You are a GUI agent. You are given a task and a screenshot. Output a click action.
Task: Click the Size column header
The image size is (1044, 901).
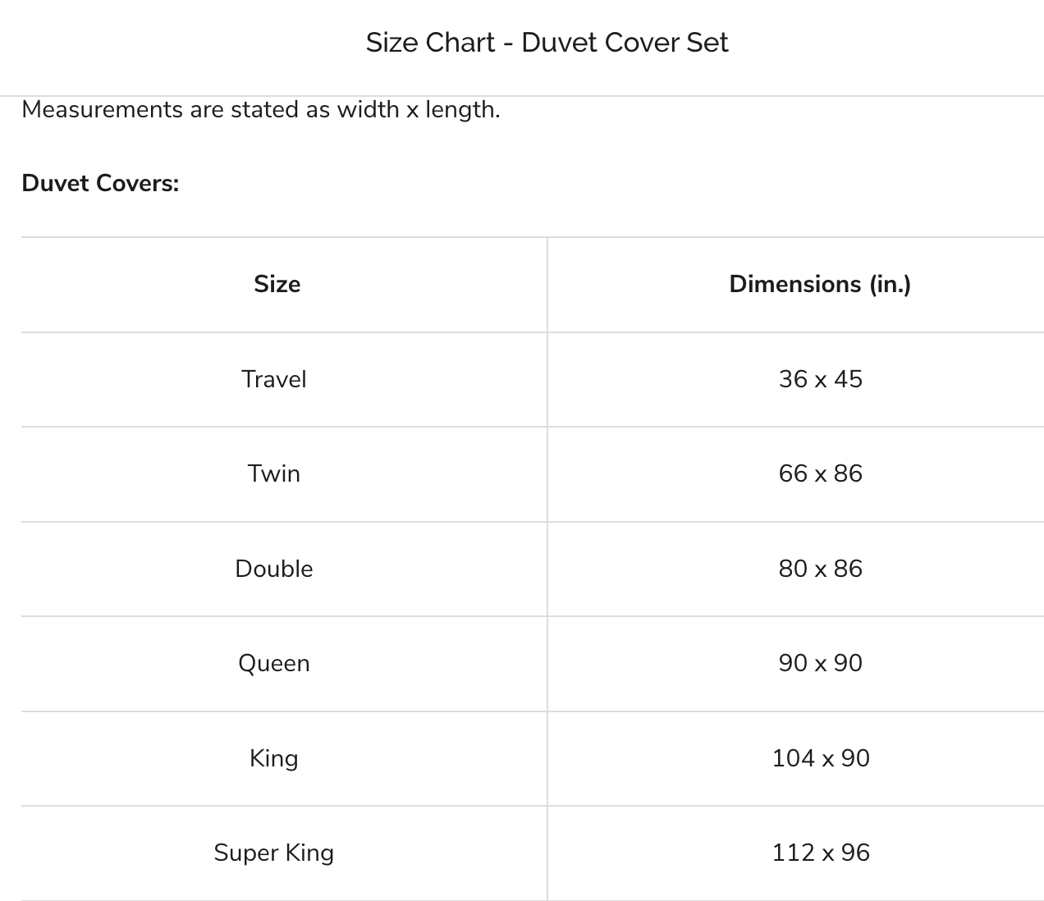[277, 284]
